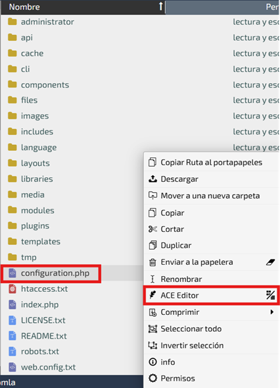Click the configuration.php file icon

tap(12, 273)
